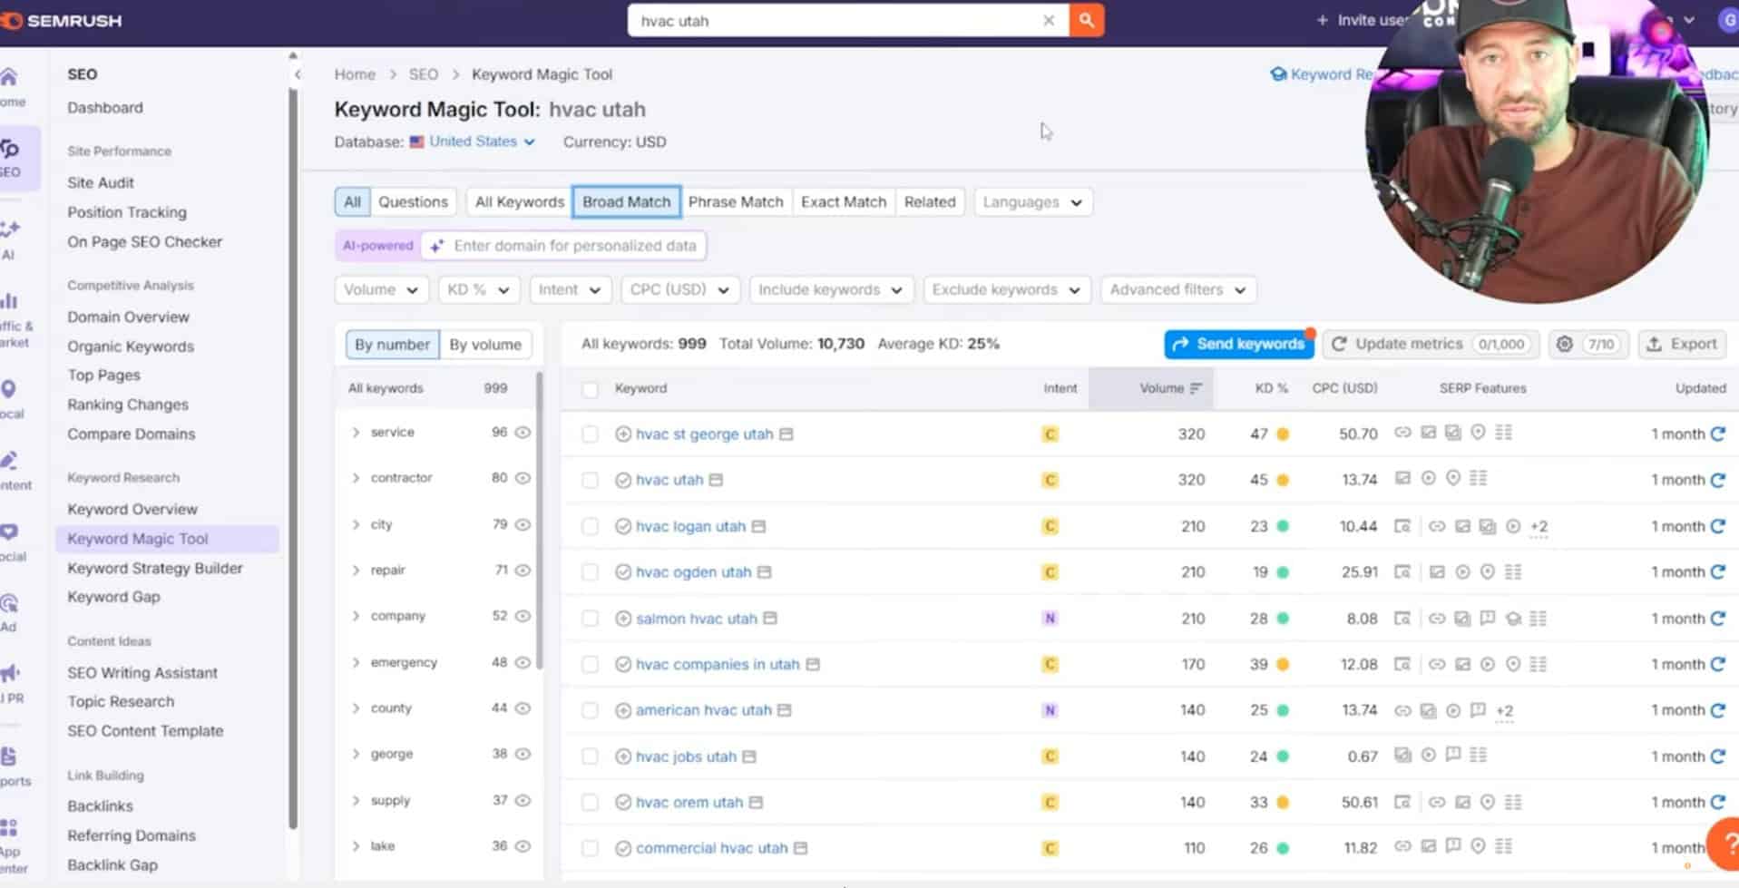Switch to the Phrase Match tab

click(x=736, y=201)
